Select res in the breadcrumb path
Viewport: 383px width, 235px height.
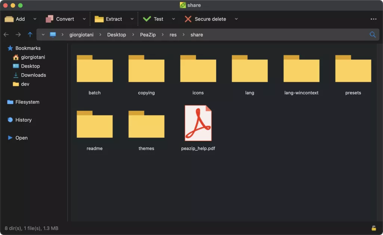173,35
